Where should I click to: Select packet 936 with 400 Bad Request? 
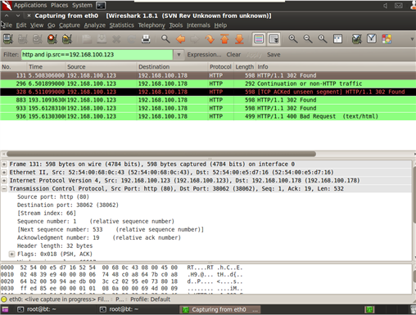click(x=208, y=116)
